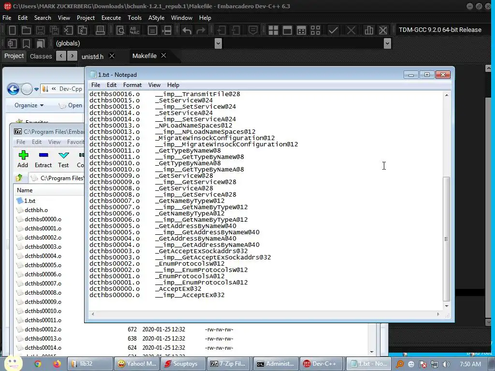
Task: Open Notepad File menu
Action: click(96, 85)
